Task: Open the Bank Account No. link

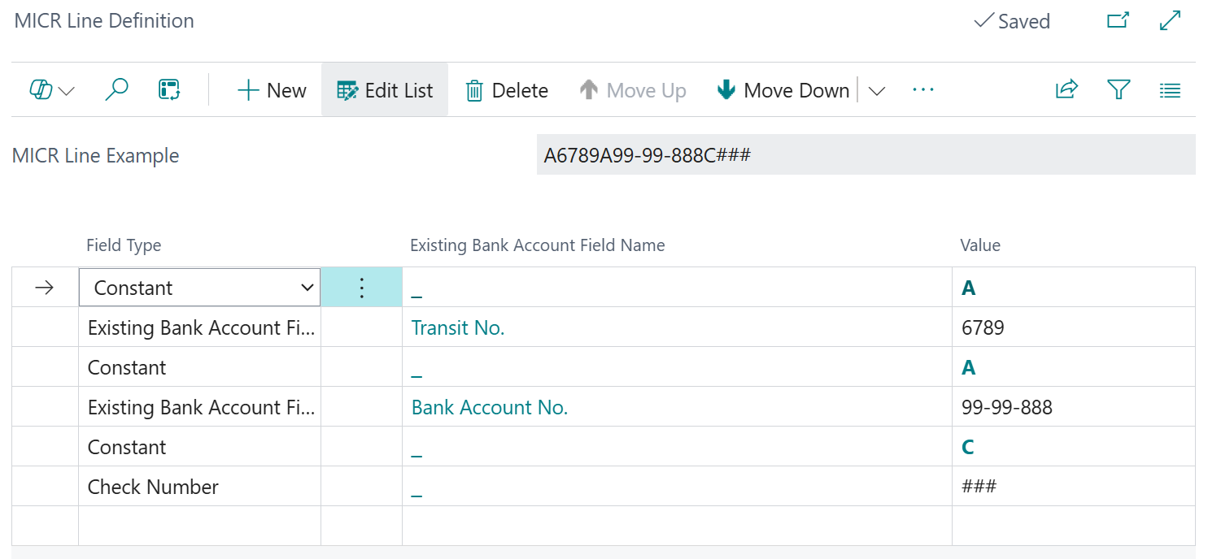Action: [489, 407]
